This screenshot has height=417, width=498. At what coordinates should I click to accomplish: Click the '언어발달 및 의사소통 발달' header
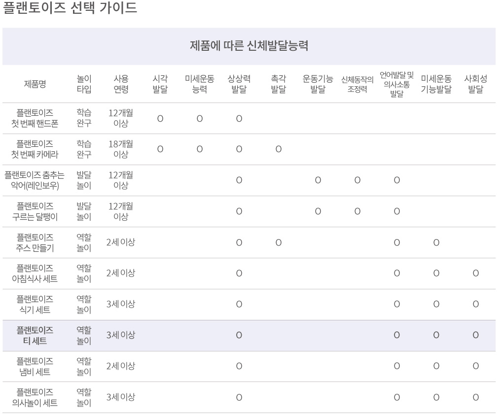coord(397,84)
